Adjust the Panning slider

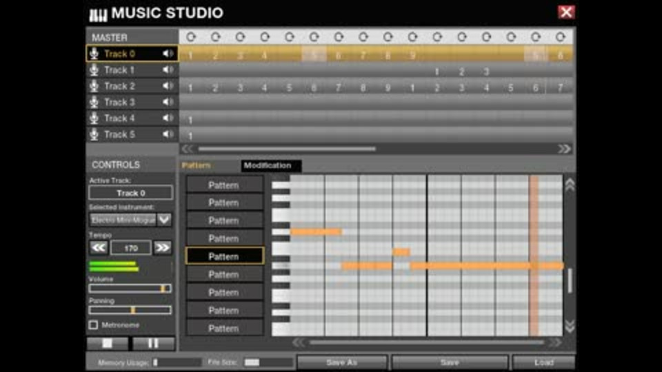click(130, 311)
